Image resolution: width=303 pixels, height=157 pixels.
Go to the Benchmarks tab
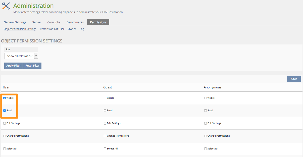[x=75, y=22]
